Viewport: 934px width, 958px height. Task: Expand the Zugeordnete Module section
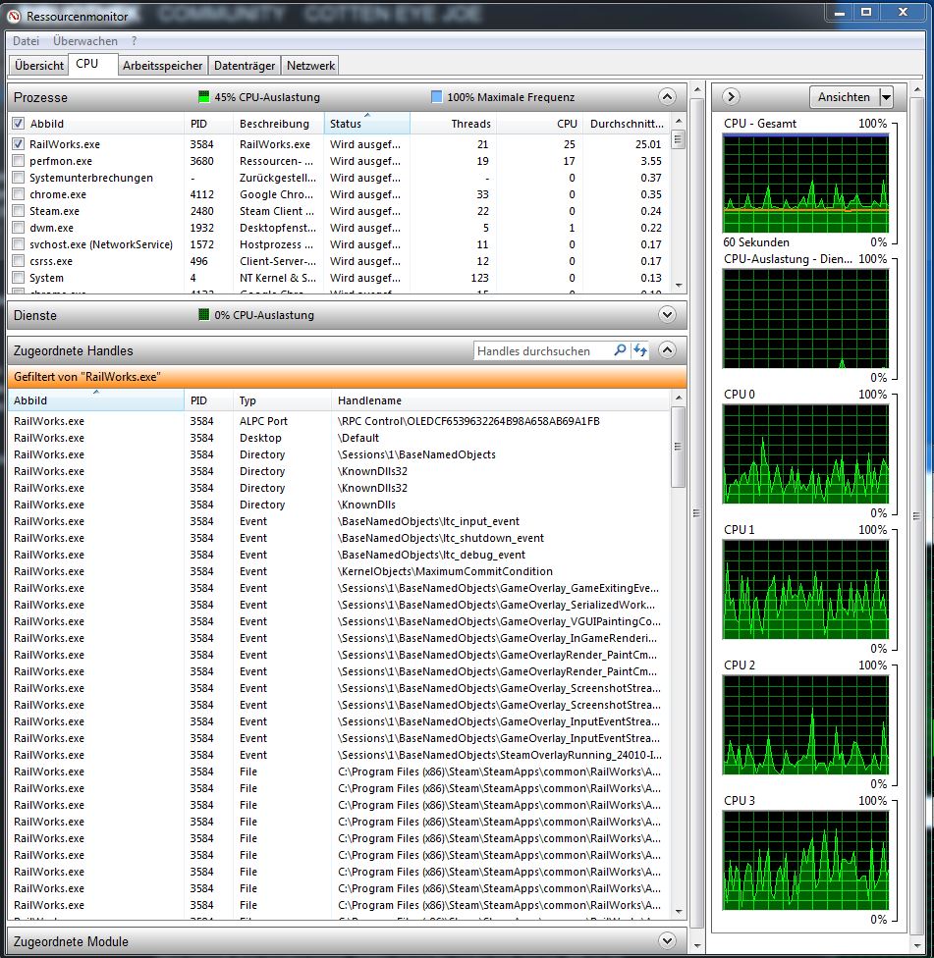(667, 941)
